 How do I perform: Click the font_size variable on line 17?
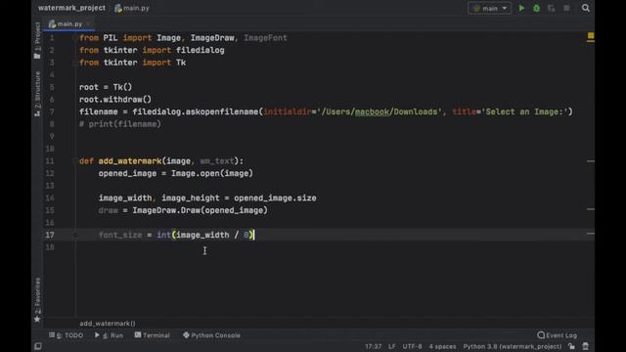point(120,235)
